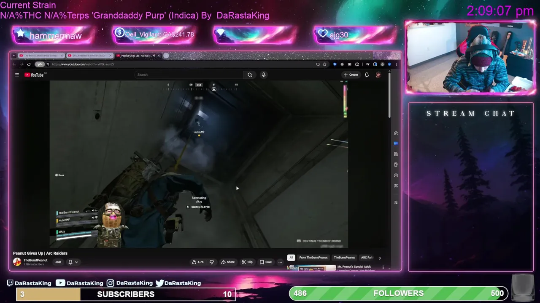Select the 'All' recommendation chip
This screenshot has width=540, height=303.
(x=291, y=258)
